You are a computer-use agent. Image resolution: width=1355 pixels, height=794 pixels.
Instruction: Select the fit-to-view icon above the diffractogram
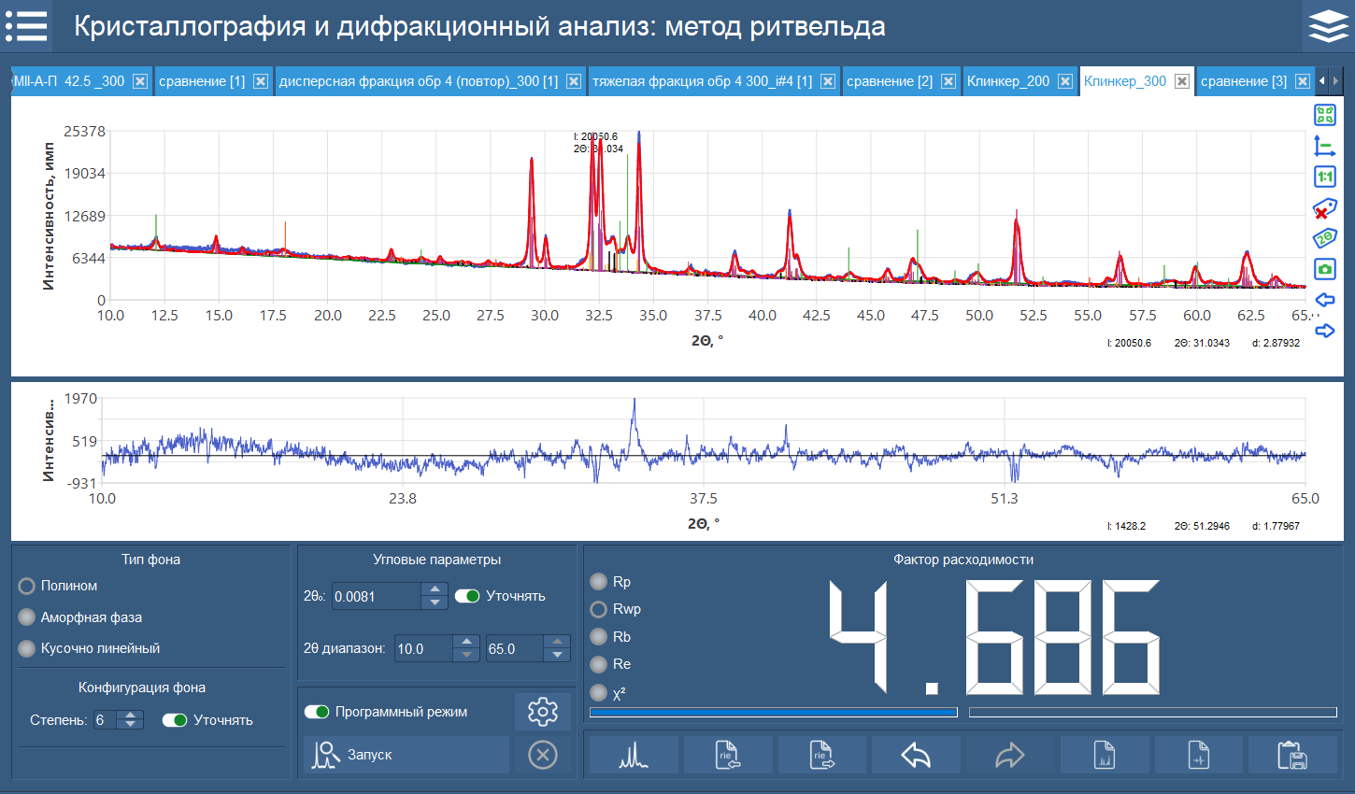click(1325, 114)
